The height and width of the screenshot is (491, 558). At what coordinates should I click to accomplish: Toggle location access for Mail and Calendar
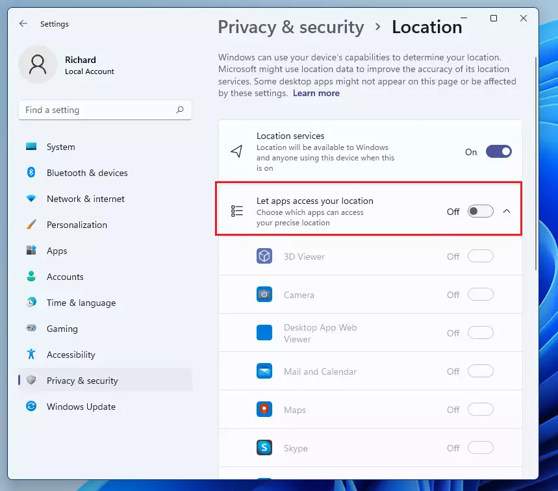pos(481,371)
